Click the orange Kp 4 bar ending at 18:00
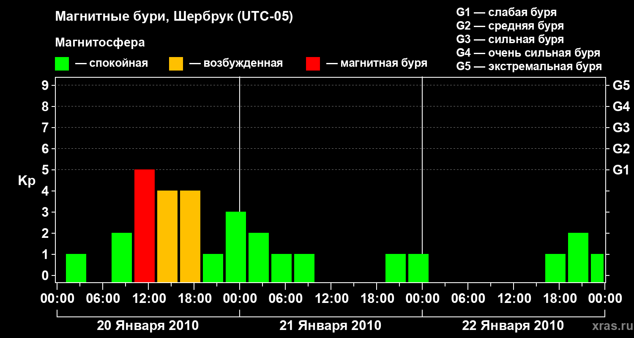 190,237
